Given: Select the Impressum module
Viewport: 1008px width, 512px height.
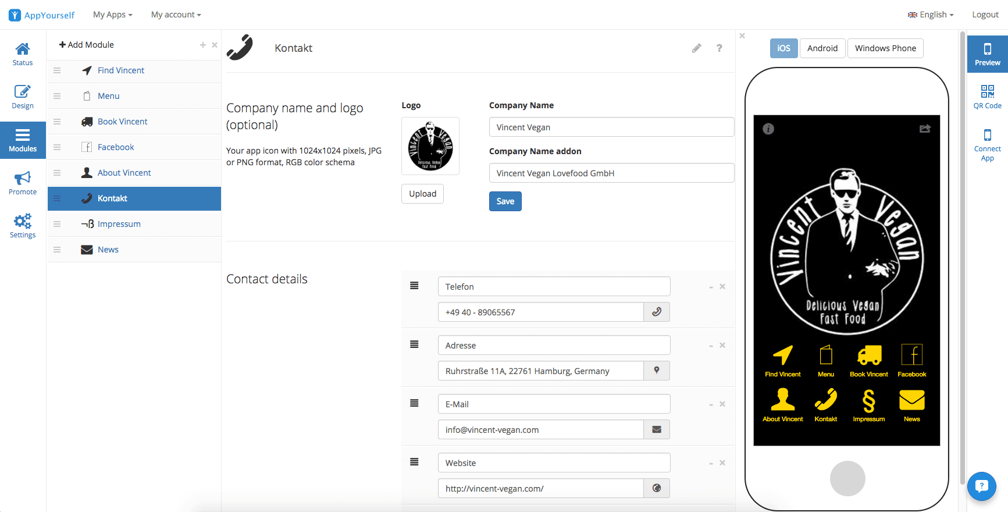Looking at the screenshot, I should [134, 224].
